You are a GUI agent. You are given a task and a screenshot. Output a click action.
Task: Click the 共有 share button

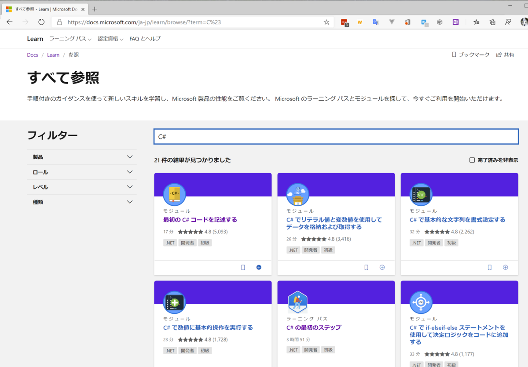(x=505, y=55)
